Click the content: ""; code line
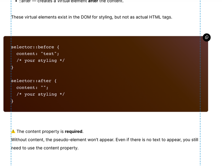Viewport: 222px width, 166px height. coord(33,87)
